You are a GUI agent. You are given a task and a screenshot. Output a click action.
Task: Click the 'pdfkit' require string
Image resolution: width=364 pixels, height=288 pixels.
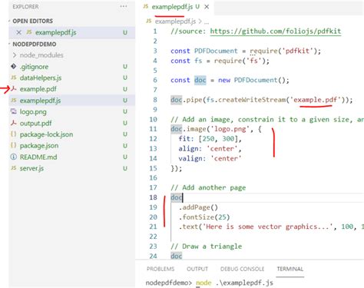pos(297,51)
